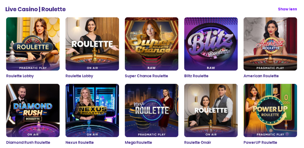Screen dimensions: 304x148
Task: Launch Super Chance Roulette game tile
Action: [x=151, y=44]
